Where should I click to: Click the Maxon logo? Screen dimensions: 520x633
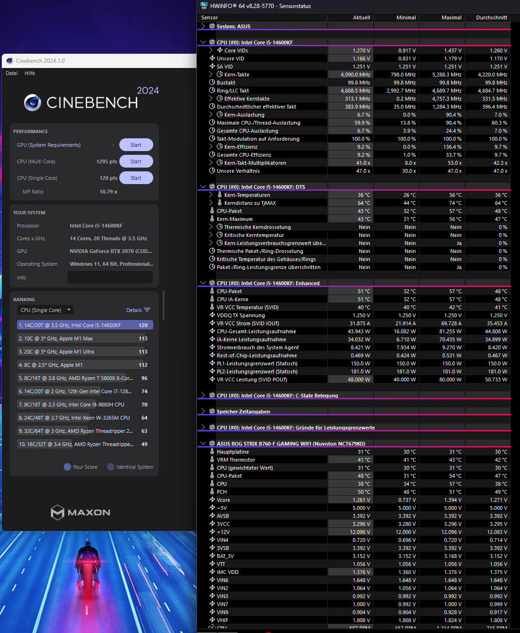[81, 512]
